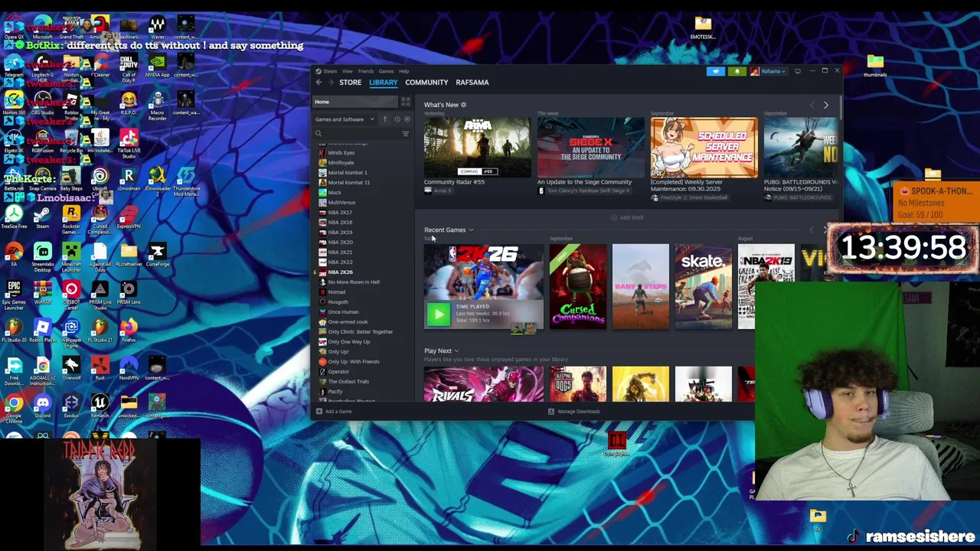
Task: Open Recycle Bin on desktop
Action: point(71,142)
